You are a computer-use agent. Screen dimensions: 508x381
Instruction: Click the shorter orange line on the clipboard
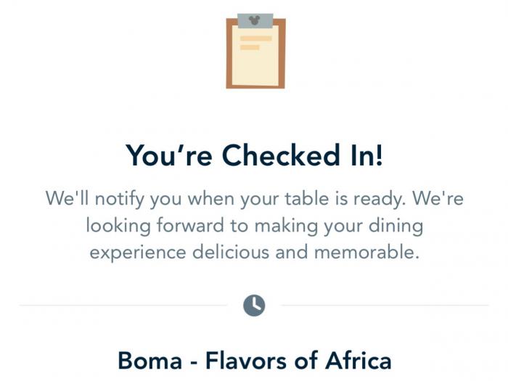tap(250, 47)
